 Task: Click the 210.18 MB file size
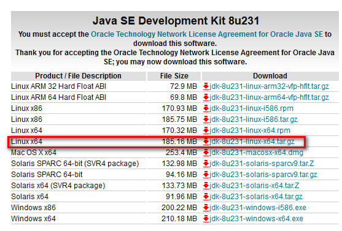coord(179,219)
